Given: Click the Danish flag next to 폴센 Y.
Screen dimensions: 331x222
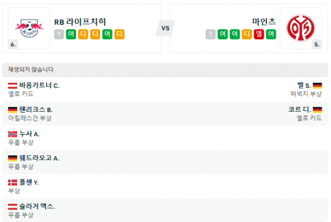Looking at the screenshot, I should click(13, 182).
